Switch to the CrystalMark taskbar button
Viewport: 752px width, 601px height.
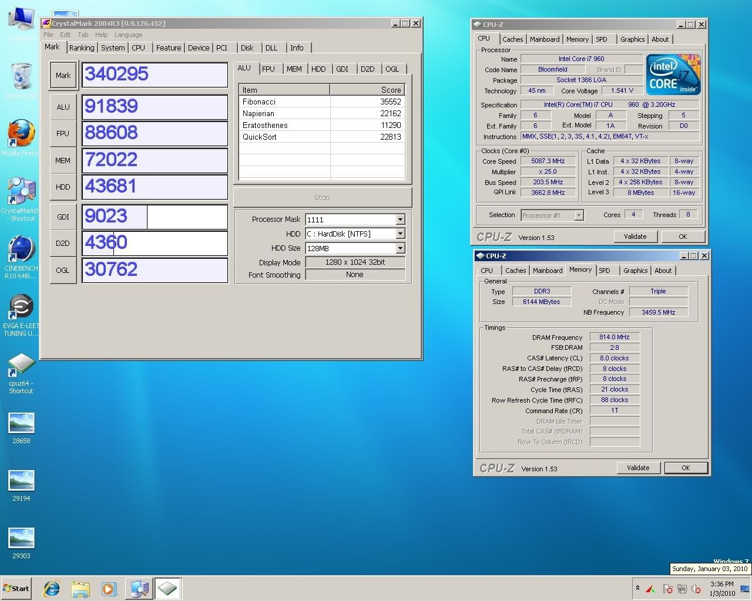[x=139, y=589]
